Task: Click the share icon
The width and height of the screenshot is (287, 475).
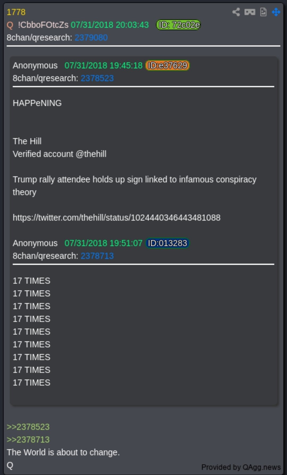Action: click(x=236, y=12)
